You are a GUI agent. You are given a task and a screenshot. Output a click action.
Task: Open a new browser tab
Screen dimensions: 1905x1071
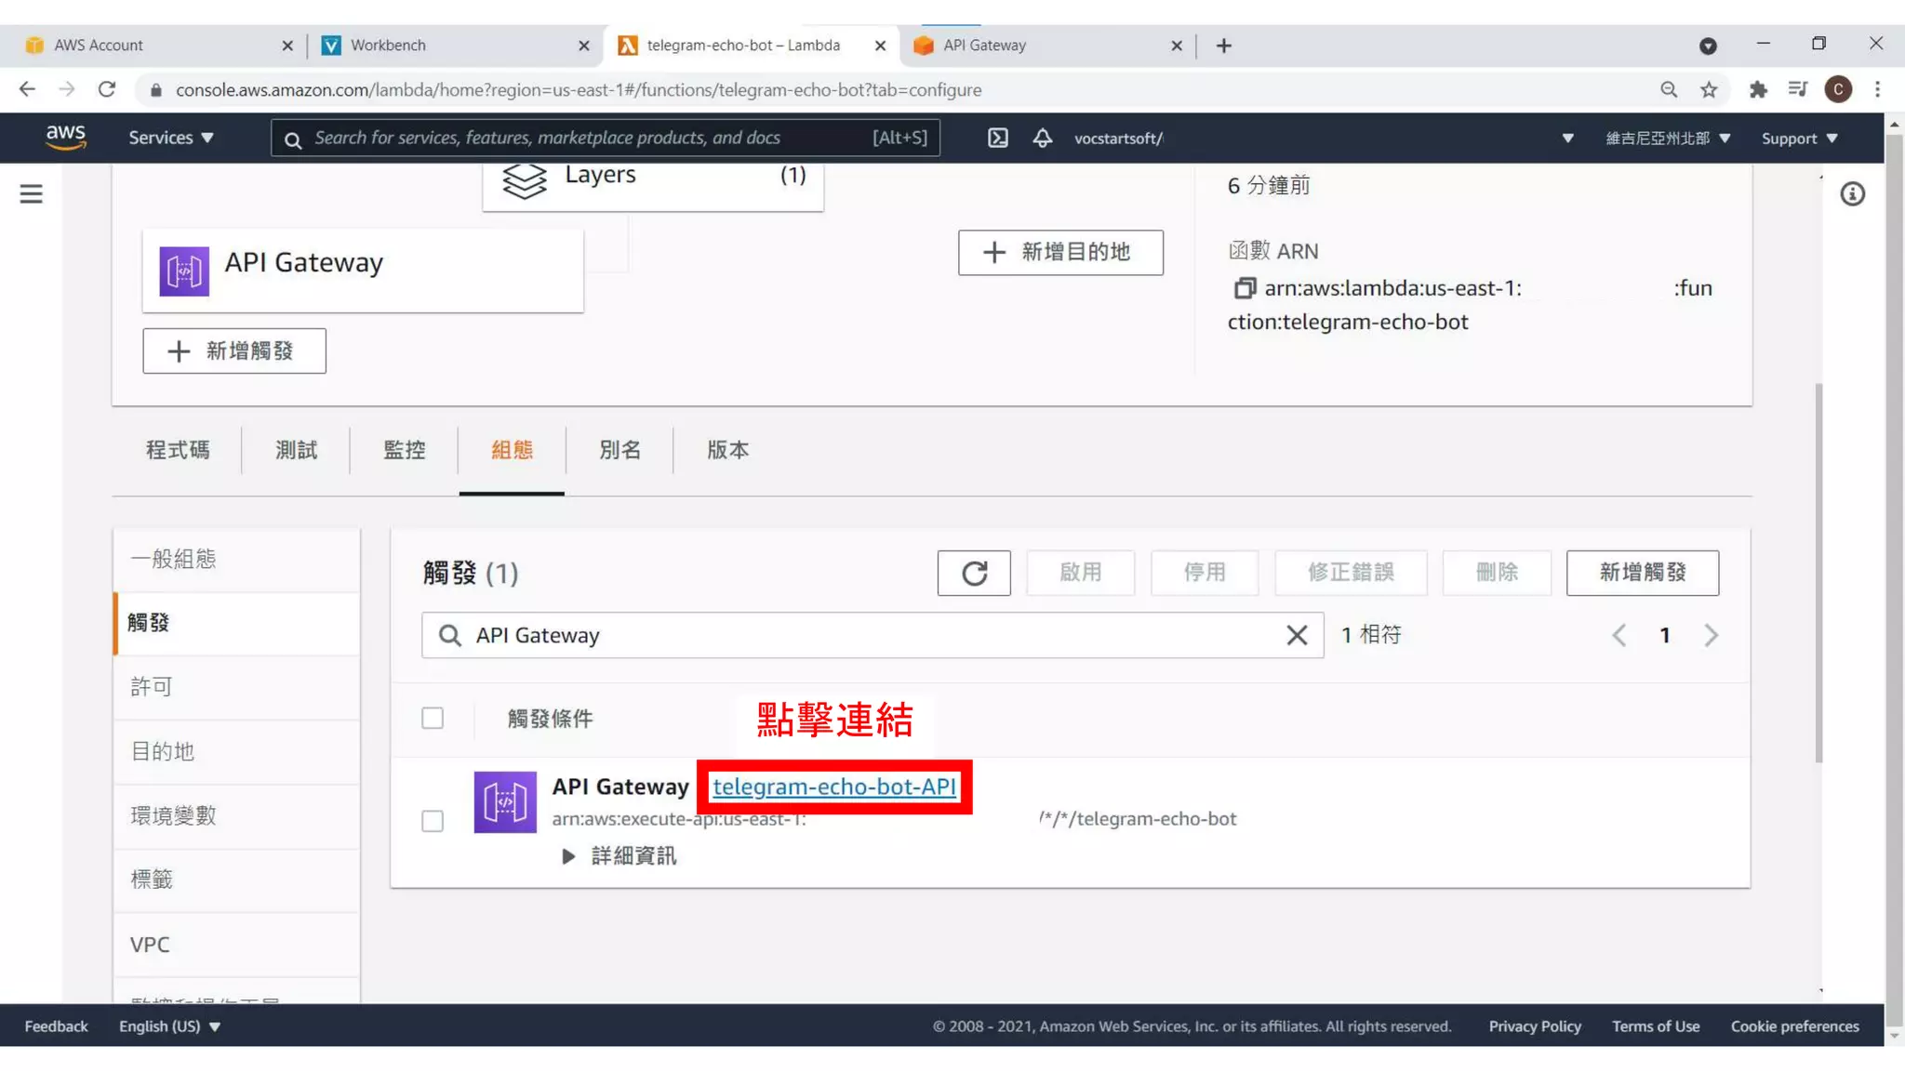[1224, 46]
